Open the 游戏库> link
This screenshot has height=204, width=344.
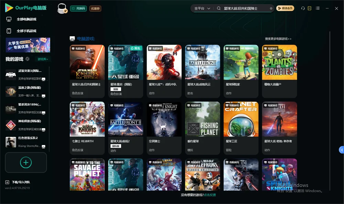(43, 59)
